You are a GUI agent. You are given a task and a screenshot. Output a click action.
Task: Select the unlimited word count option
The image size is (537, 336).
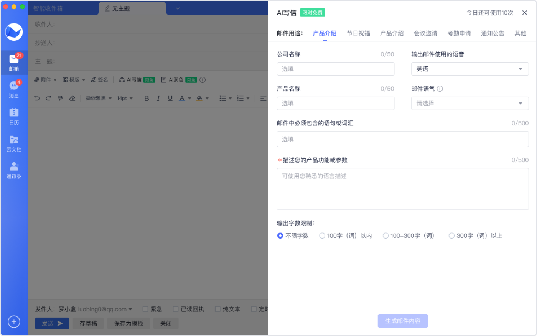pyautogui.click(x=280, y=236)
